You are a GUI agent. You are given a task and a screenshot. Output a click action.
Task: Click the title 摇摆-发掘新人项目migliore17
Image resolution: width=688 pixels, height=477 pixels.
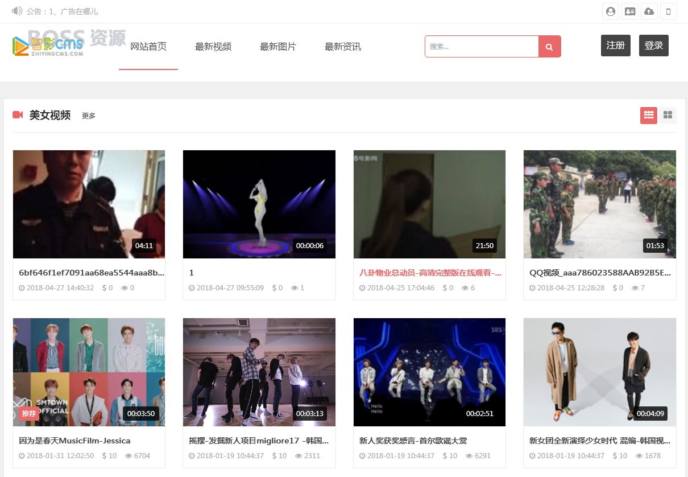coord(259,441)
